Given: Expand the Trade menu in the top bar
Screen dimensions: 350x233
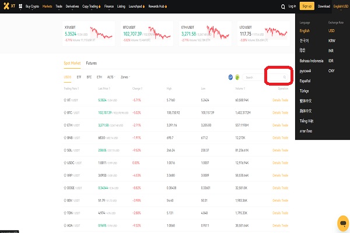Looking at the screenshot, I should click(59, 6).
